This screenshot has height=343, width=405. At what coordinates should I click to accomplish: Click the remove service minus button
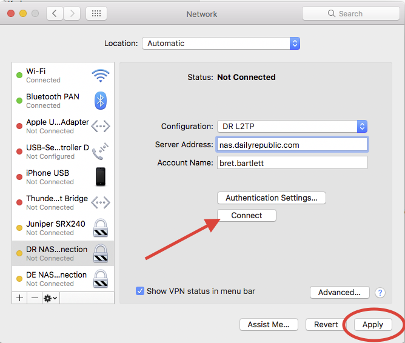point(34,298)
